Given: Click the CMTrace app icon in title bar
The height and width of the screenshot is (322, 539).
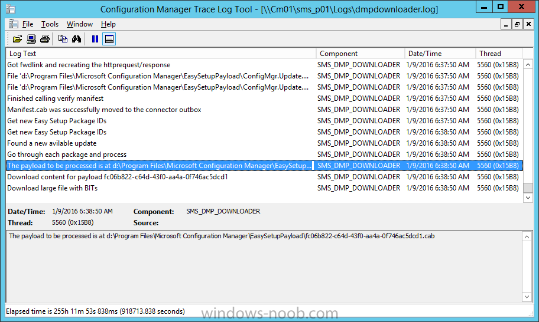Looking at the screenshot, I should [11, 9].
